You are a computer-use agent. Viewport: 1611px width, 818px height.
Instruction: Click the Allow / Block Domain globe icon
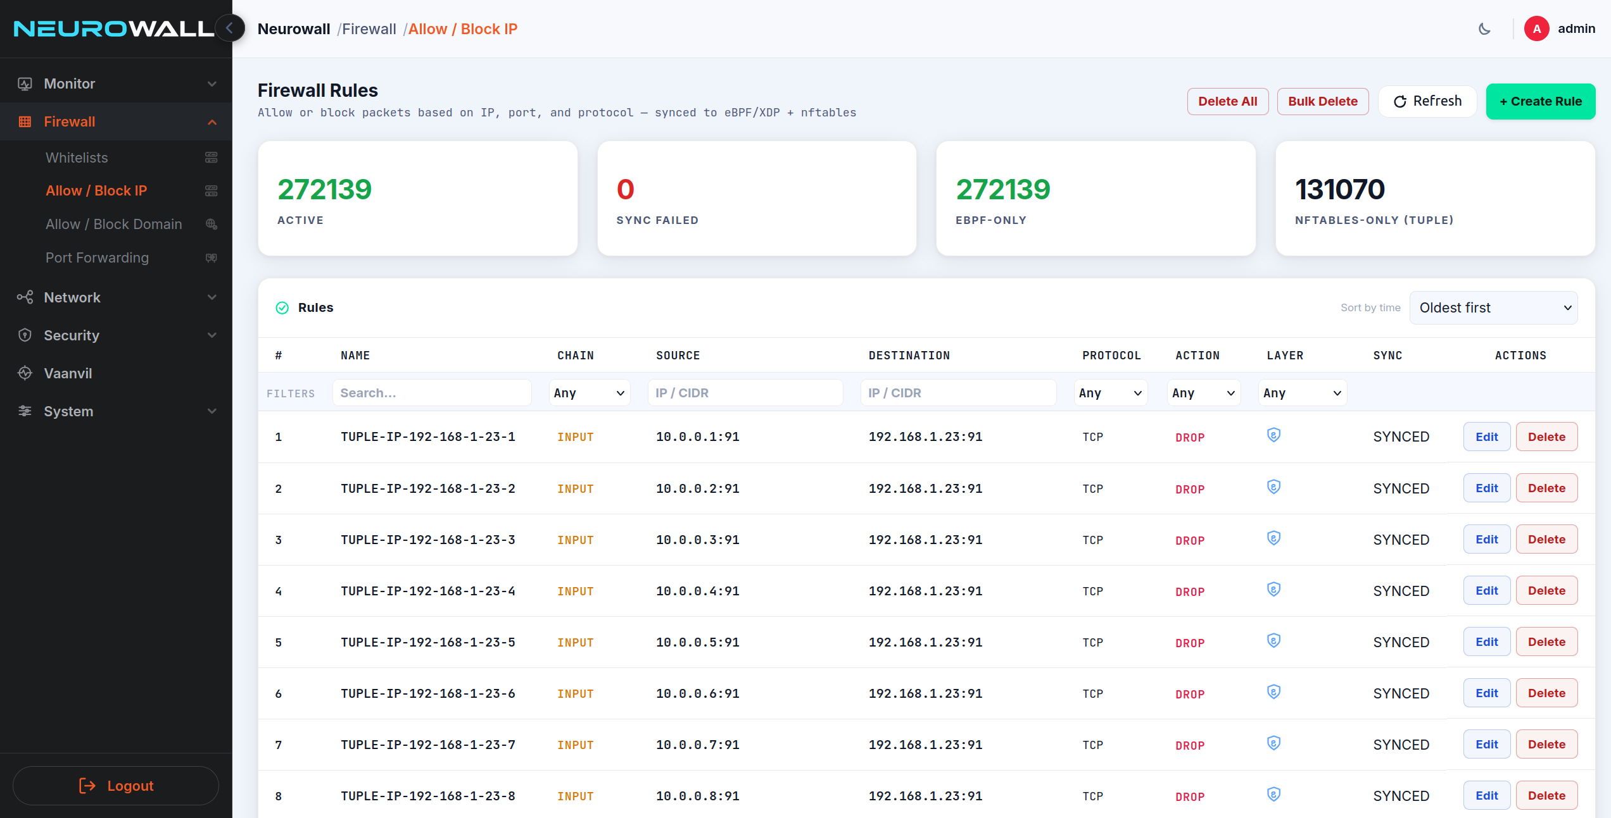pos(212,224)
